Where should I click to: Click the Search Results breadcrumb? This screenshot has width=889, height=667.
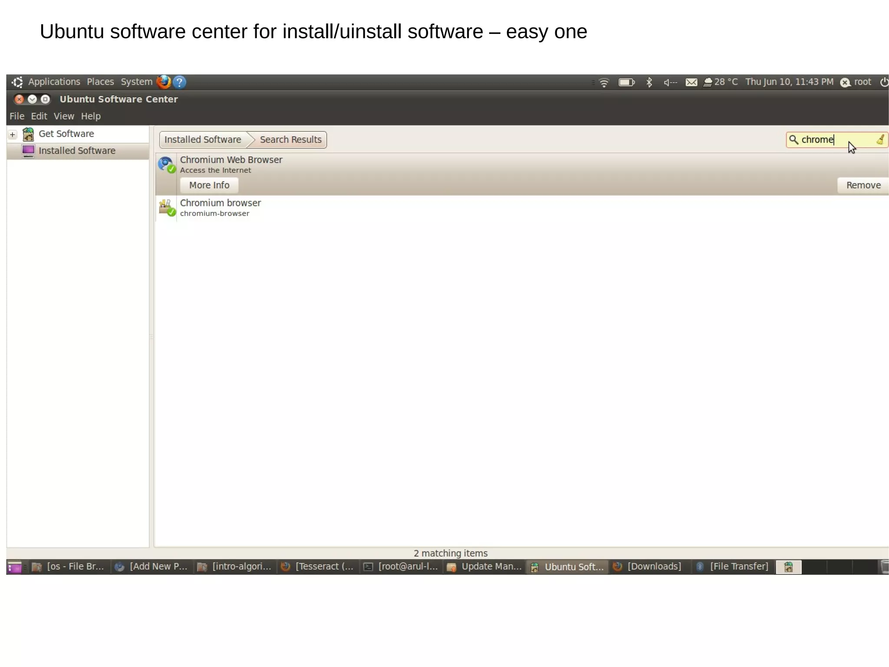pyautogui.click(x=291, y=139)
